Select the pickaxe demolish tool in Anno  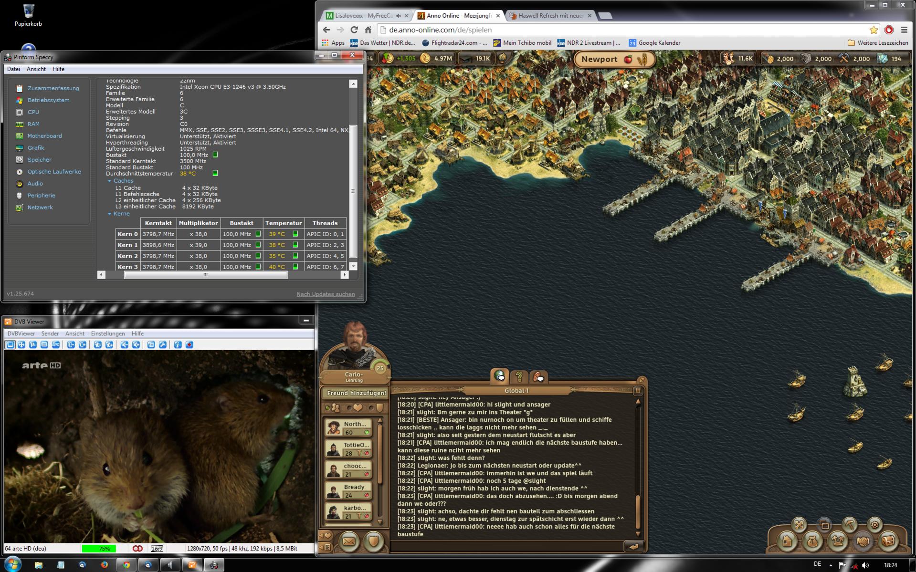click(850, 525)
